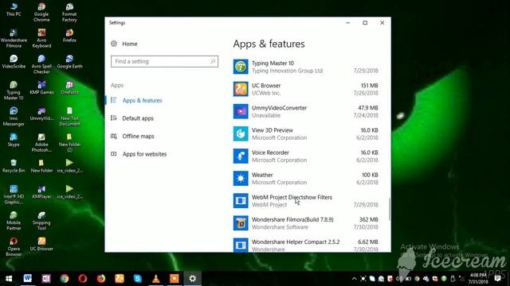Select View 3D Preview entry name
Viewport: 510px width, 286px height.
273,130
